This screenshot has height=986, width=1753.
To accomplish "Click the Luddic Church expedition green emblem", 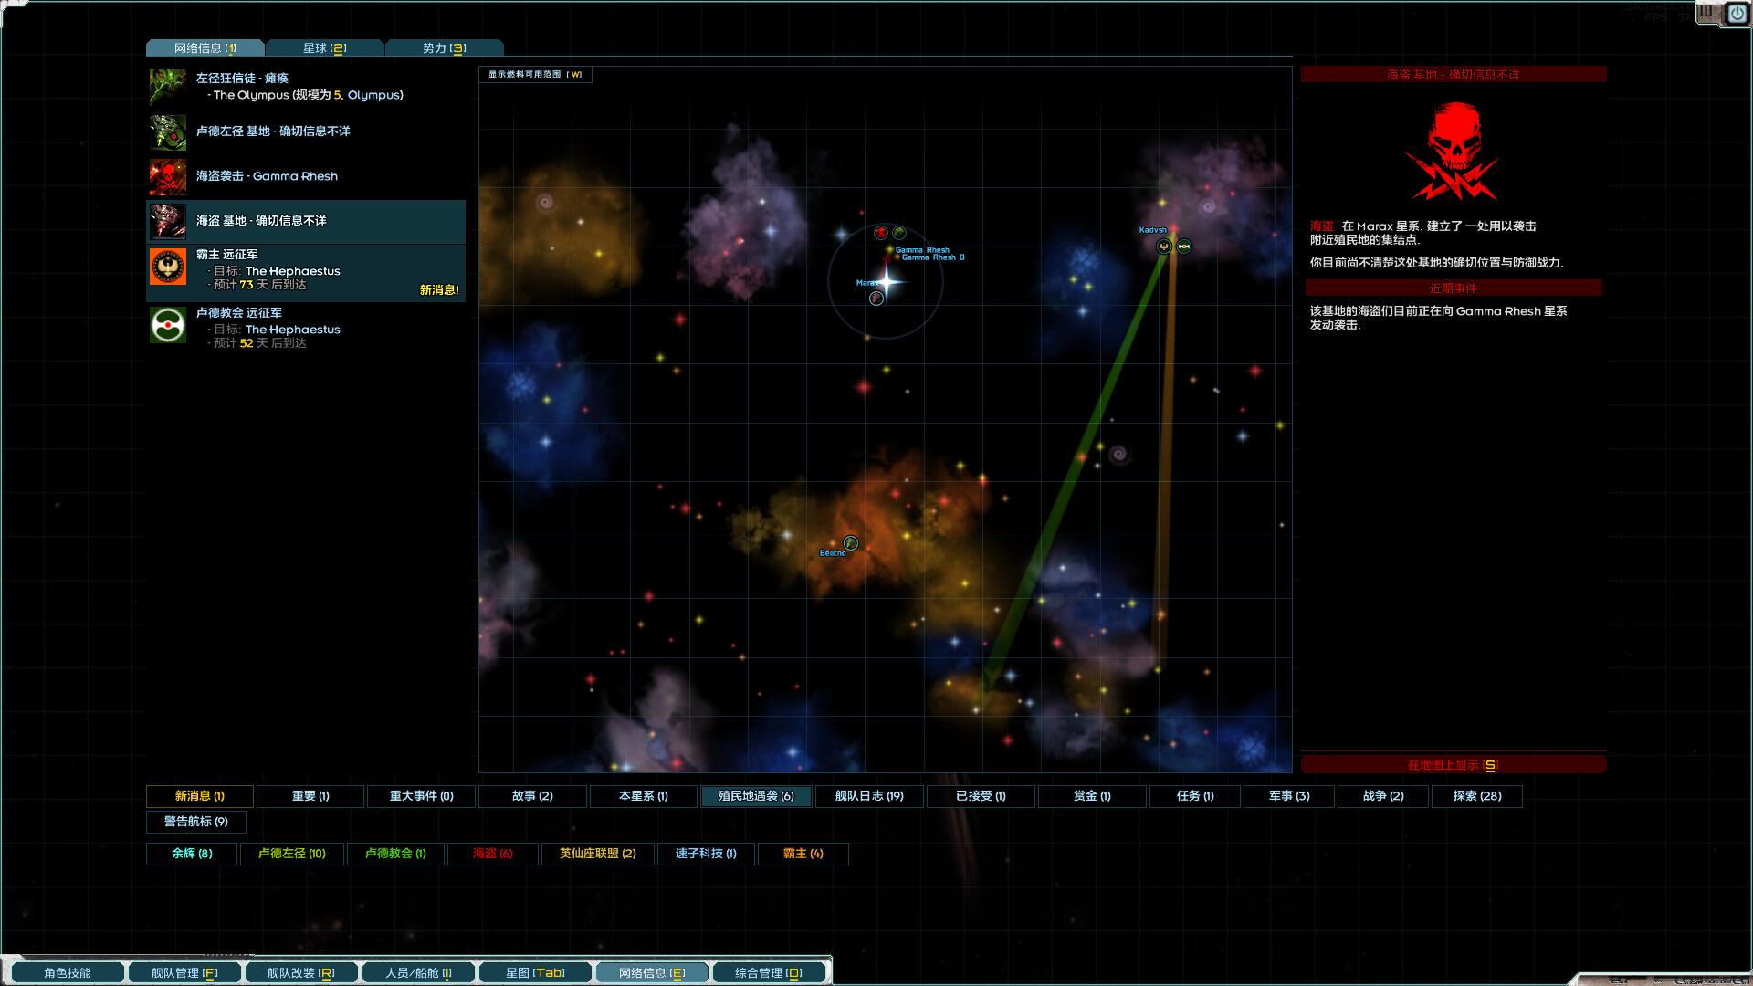I will (168, 326).
